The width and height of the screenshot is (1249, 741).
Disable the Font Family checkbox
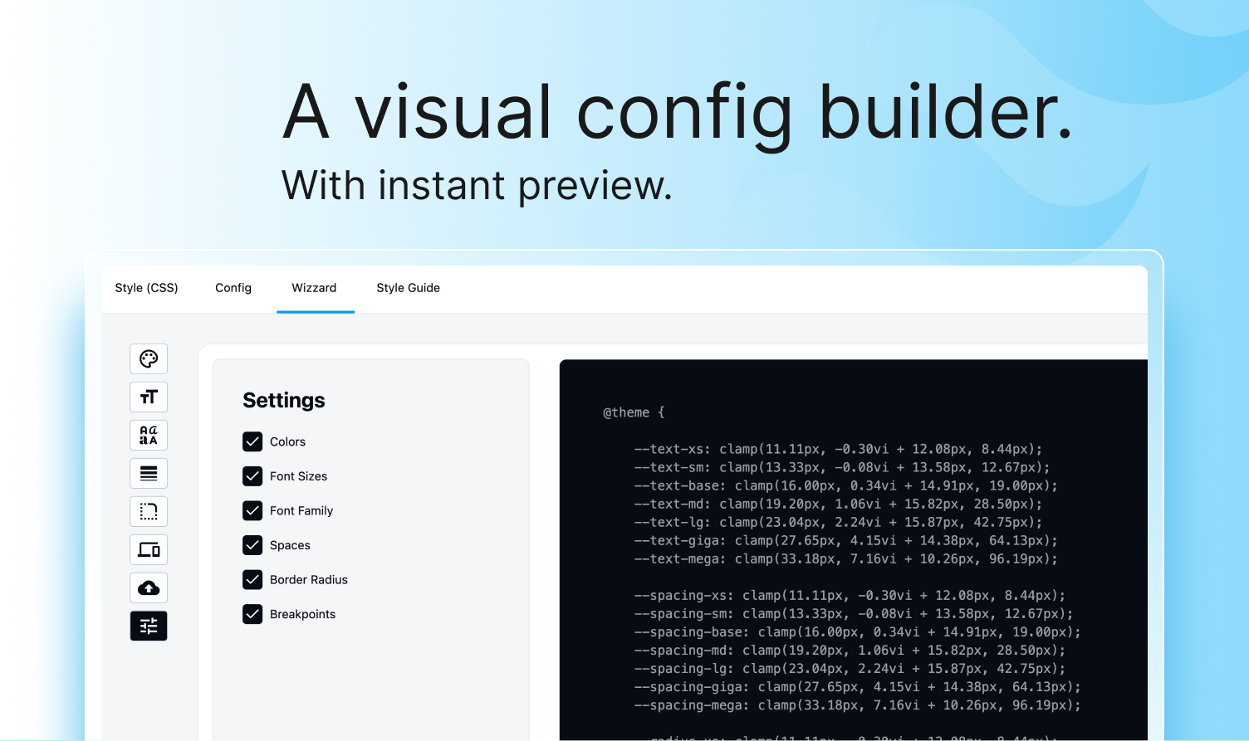(252, 510)
